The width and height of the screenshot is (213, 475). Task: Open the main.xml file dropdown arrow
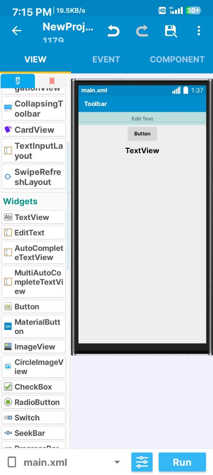[x=117, y=462]
